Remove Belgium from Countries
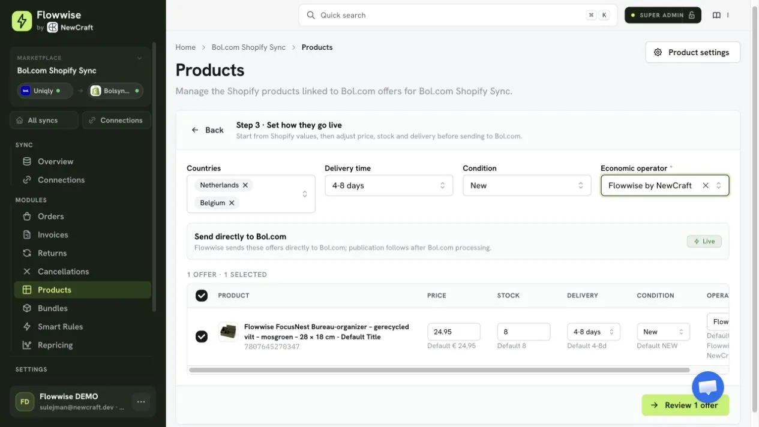Screen dimensions: 759x427 click(232, 203)
